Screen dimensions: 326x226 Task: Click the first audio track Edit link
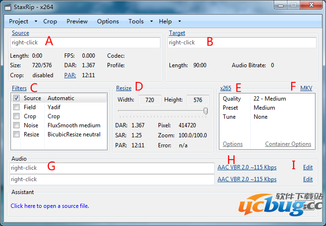click(x=308, y=167)
